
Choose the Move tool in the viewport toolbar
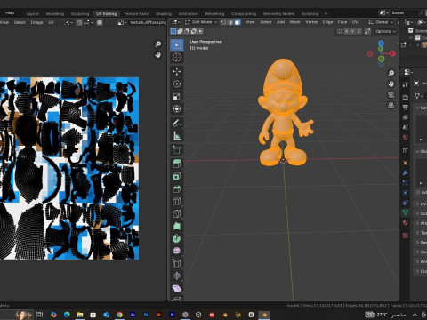point(177,71)
